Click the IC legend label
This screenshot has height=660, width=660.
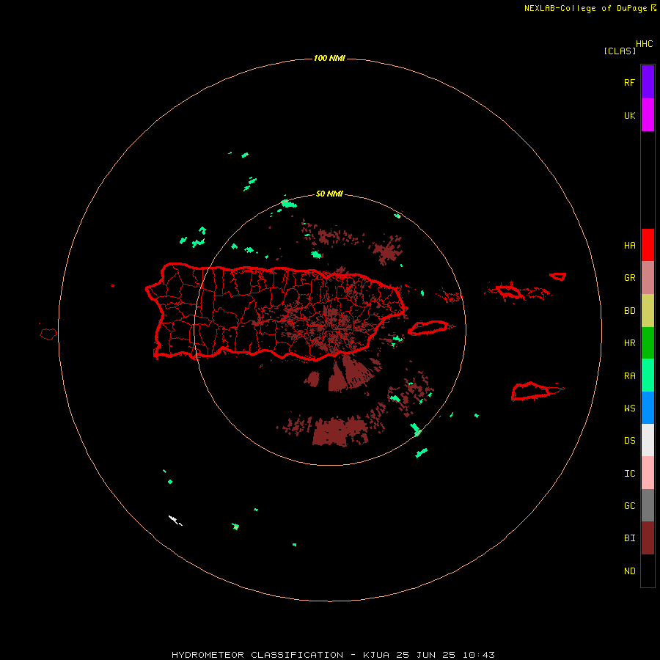(629, 474)
